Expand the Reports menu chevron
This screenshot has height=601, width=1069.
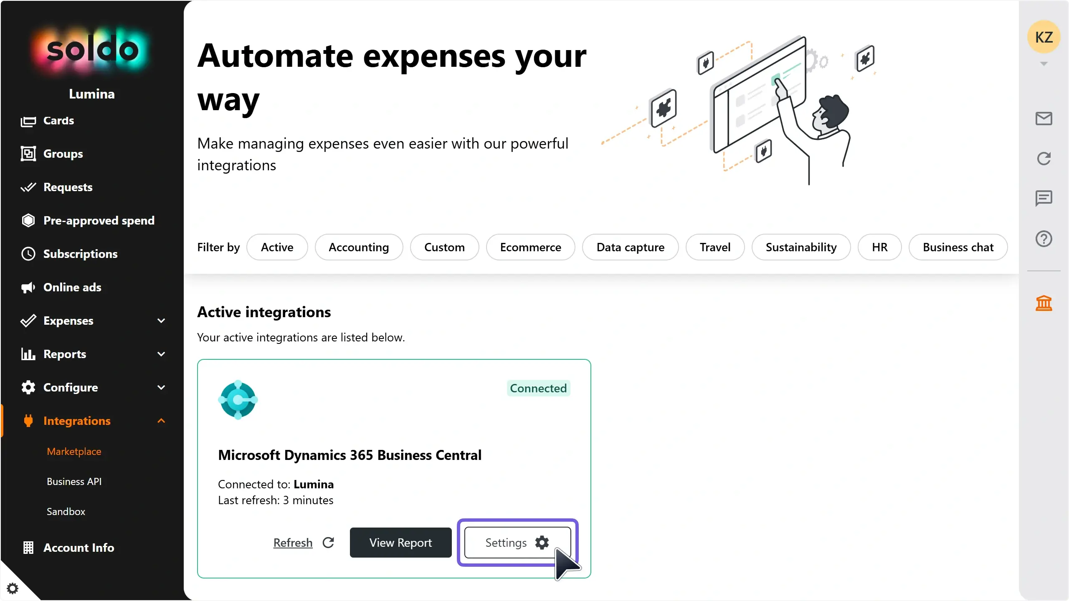(161, 354)
